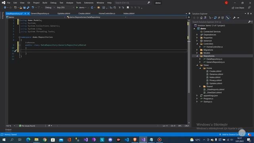The width and height of the screenshot is (254, 143).
Task: Start debugging with the green play icon
Action: coord(77,8)
